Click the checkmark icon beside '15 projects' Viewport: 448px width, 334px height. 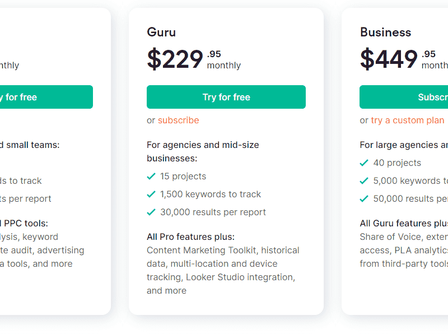(x=151, y=176)
